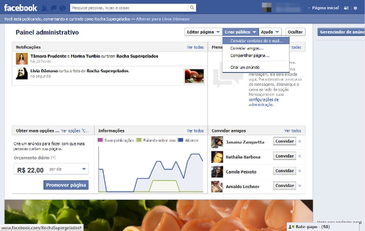This screenshot has height=231, width=365.
Task: Dismiss Arnaldo Lechner invite suggestion with x
Action: [x=300, y=185]
